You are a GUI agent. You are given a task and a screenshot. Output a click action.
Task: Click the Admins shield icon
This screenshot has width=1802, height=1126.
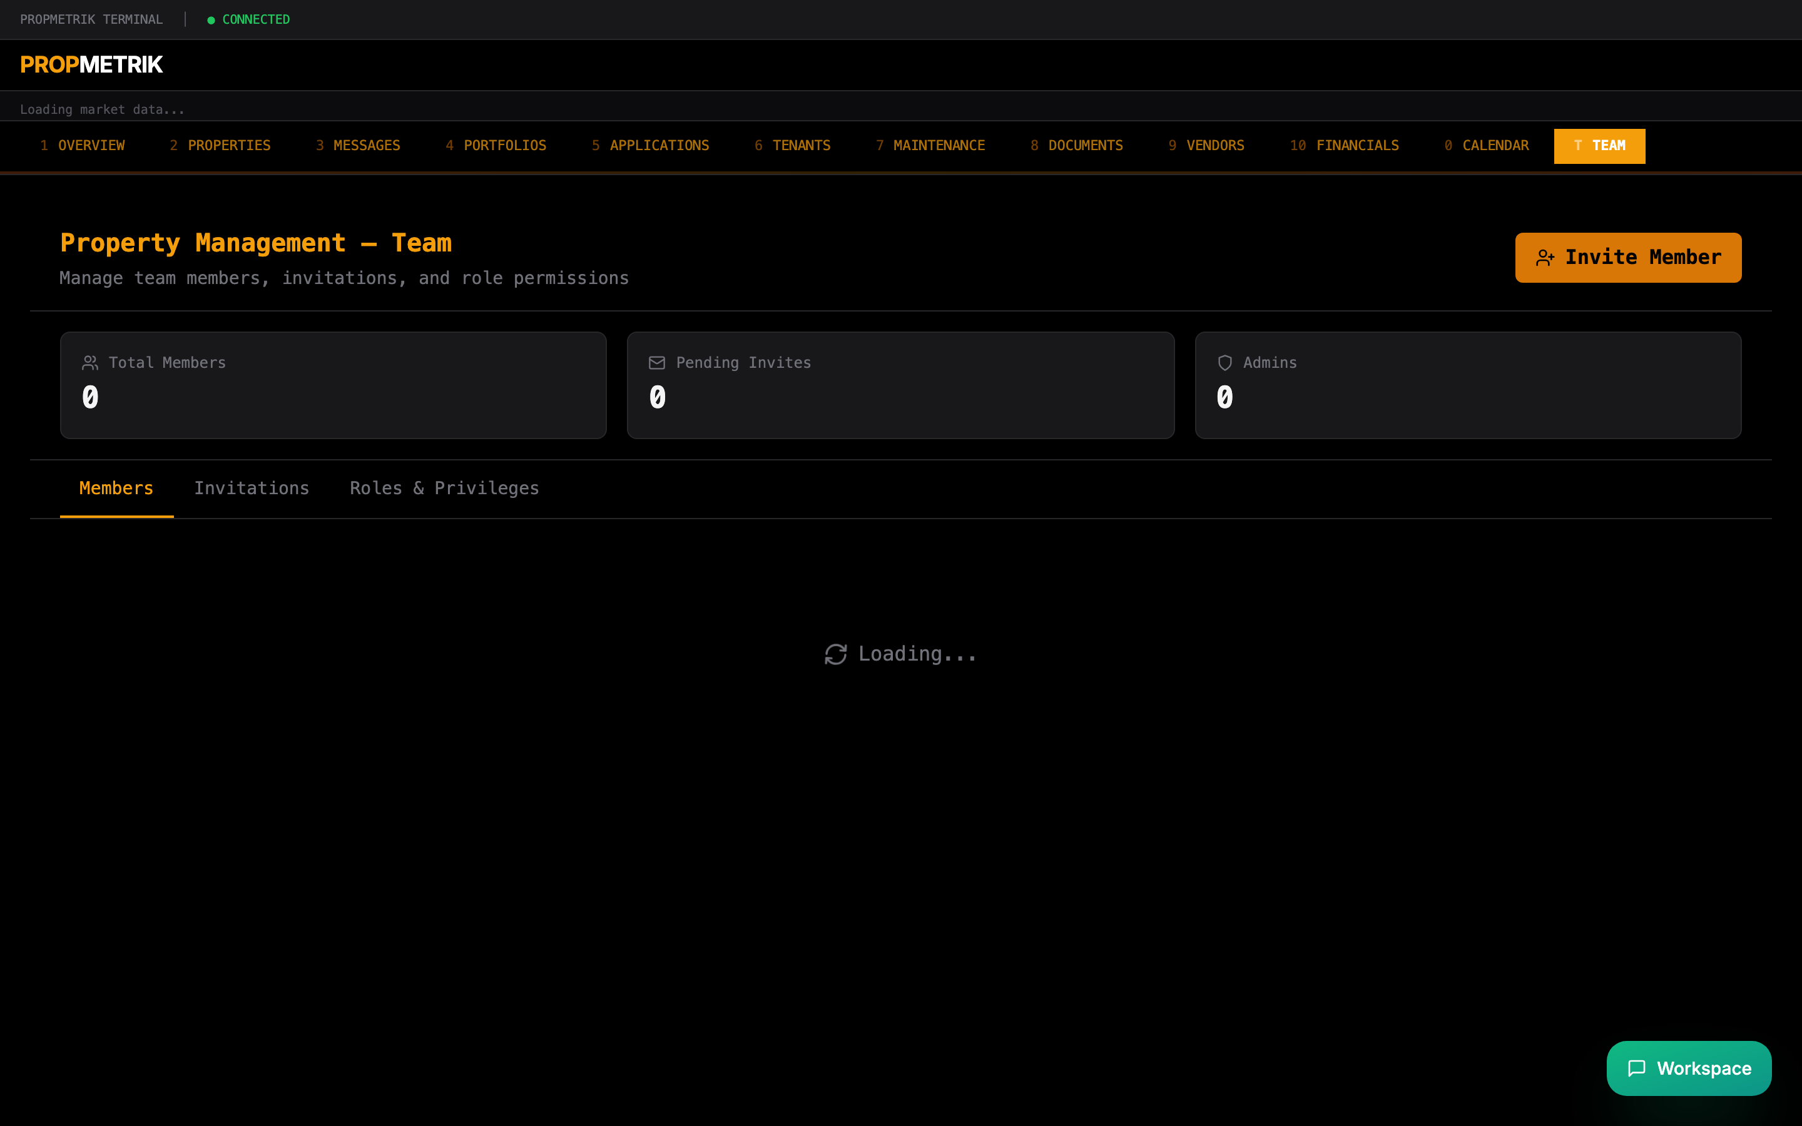[1224, 363]
